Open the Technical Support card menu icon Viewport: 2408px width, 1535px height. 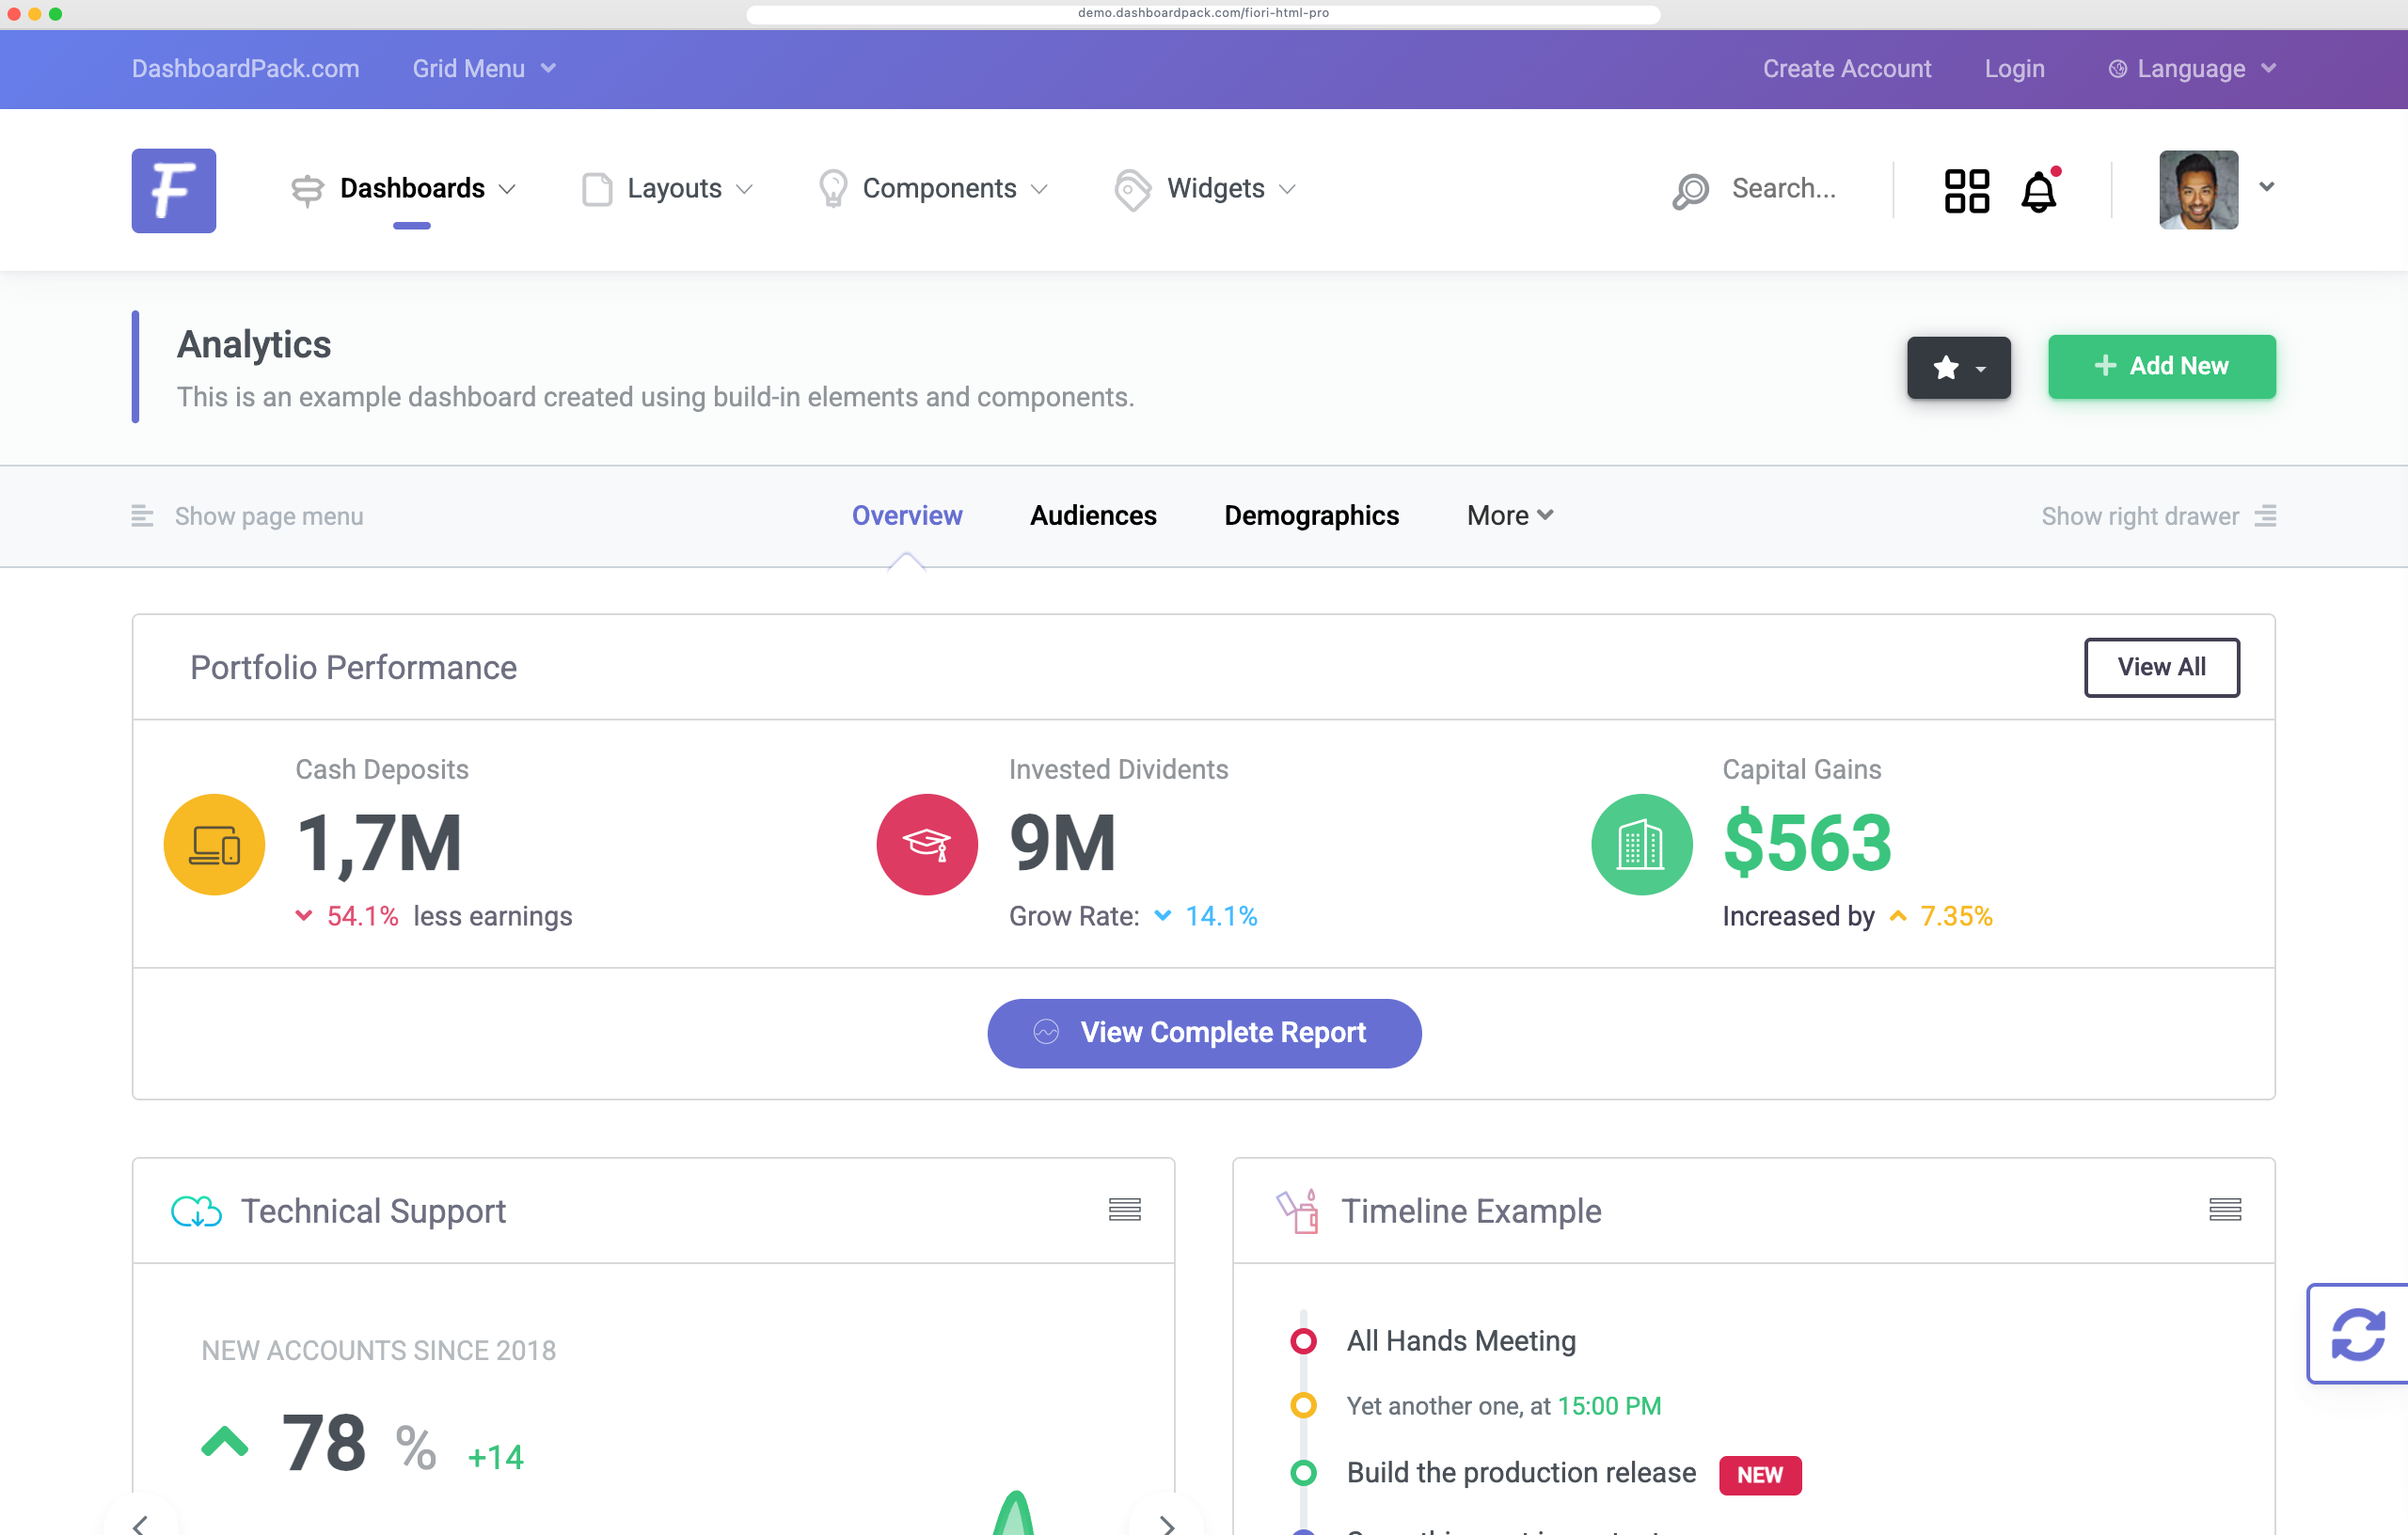[x=1124, y=1210]
